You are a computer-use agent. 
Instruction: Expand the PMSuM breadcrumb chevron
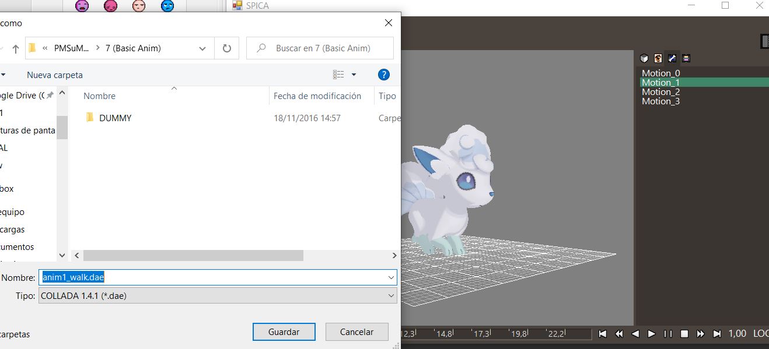[98, 48]
